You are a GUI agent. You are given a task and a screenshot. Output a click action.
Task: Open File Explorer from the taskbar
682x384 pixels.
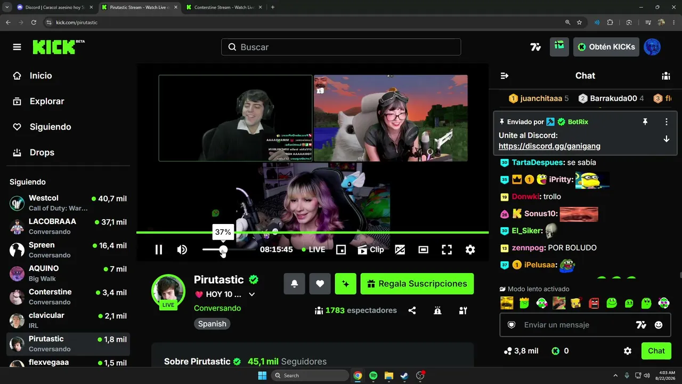[x=389, y=375]
